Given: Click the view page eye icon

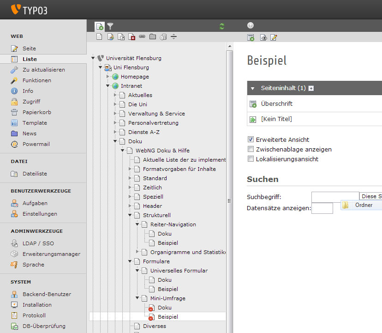Looking at the screenshot, I should tap(263, 37).
